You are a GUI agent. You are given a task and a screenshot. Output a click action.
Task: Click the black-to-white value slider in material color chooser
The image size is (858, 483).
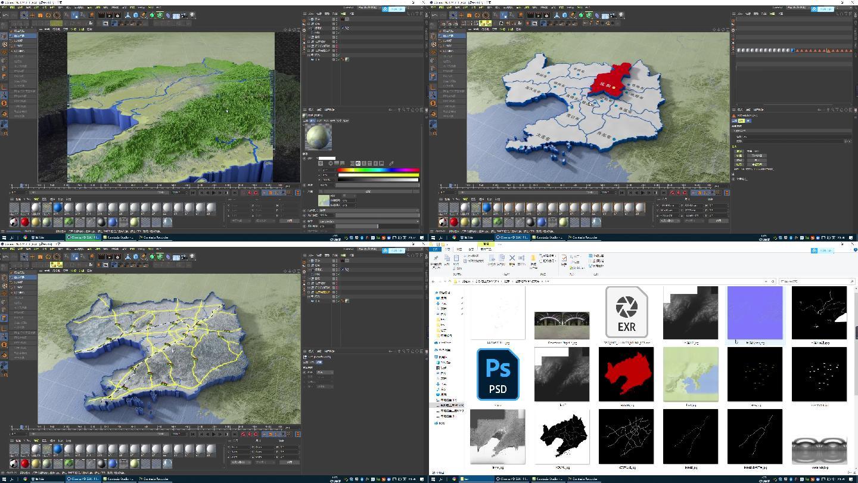[378, 180]
